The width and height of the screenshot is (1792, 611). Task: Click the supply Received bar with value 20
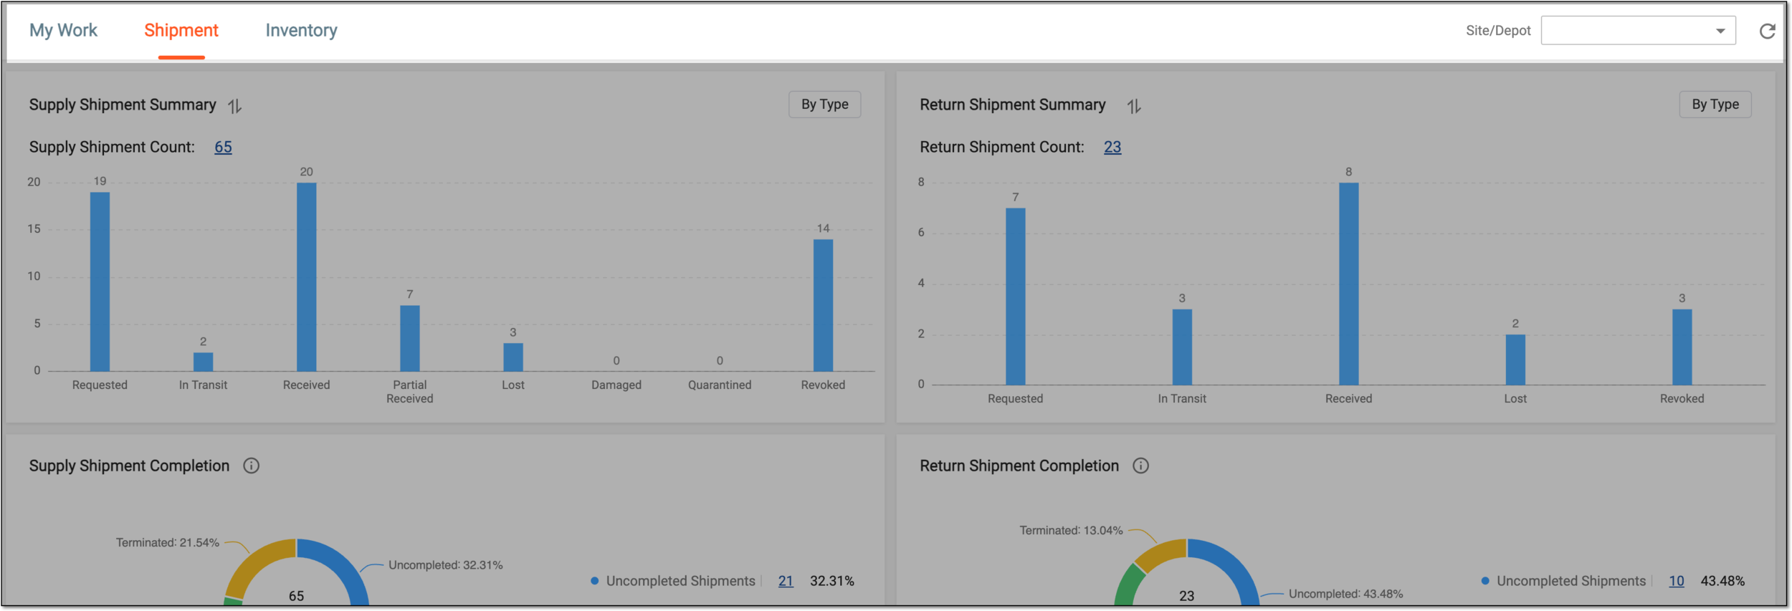pos(306,277)
